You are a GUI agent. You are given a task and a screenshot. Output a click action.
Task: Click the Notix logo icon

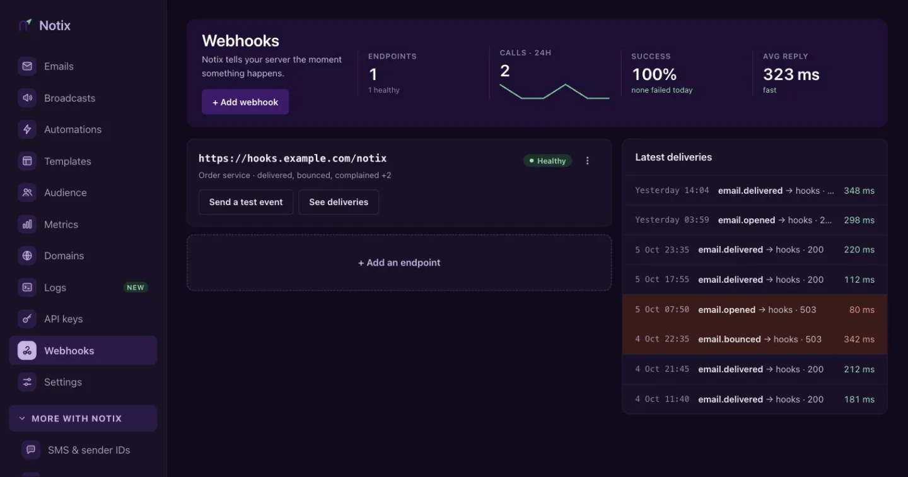coord(25,25)
